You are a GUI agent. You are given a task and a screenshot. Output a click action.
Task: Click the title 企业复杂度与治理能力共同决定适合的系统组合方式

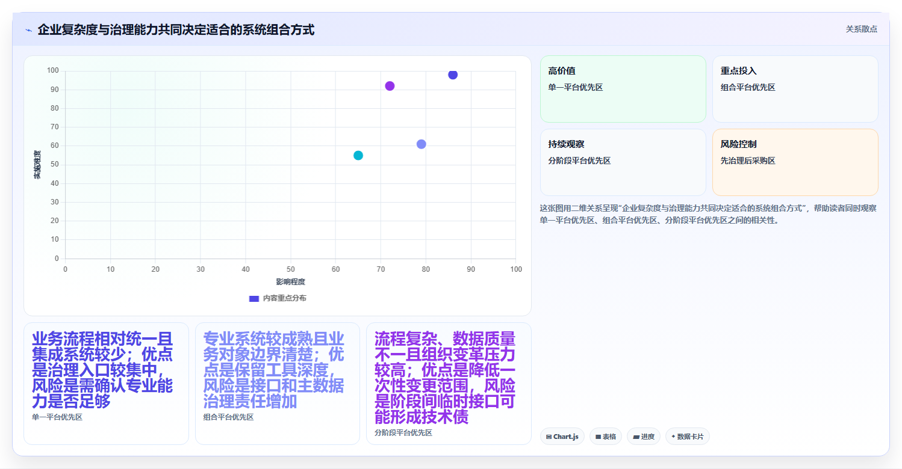click(x=176, y=29)
